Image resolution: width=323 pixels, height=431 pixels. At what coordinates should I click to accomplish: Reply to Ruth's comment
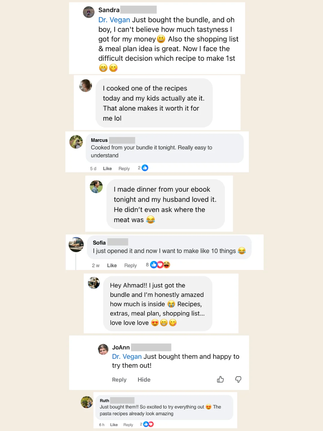coord(128,425)
